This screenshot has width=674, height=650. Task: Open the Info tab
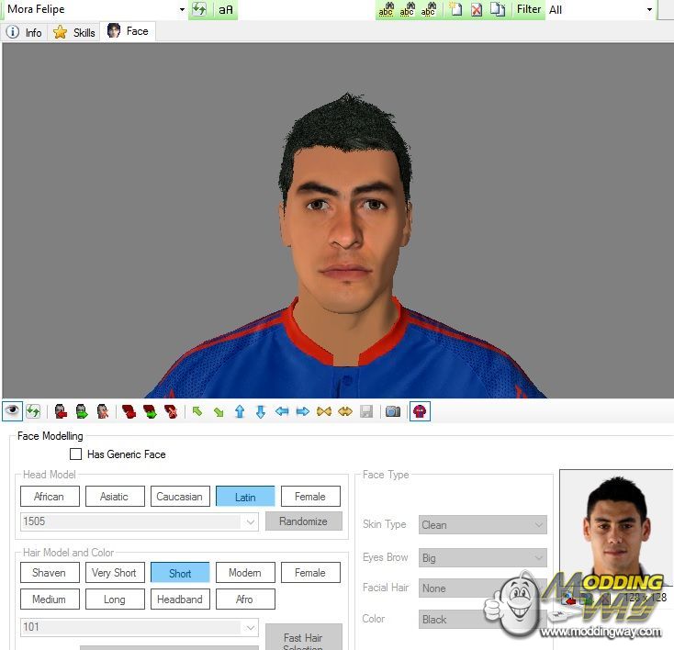point(25,32)
